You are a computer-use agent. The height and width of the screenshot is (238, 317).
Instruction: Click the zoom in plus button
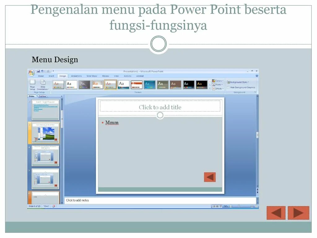(252, 206)
